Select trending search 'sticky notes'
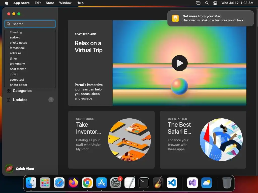Image resolution: width=258 pixels, height=193 pixels. coord(18,43)
